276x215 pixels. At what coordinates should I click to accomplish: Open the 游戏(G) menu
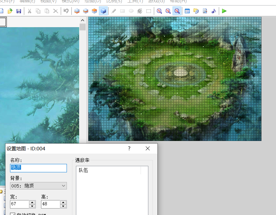[156, 1]
